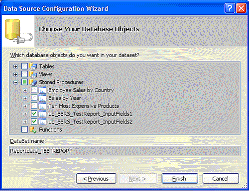Image resolution: width=249 pixels, height=191 pixels.
Task: Click the Employee Sales by Country procedure icon
Action: click(42, 90)
